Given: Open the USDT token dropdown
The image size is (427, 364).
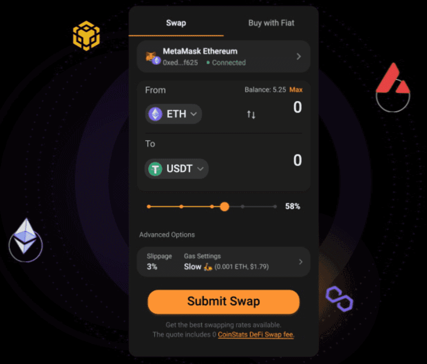Looking at the screenshot, I should (x=176, y=169).
